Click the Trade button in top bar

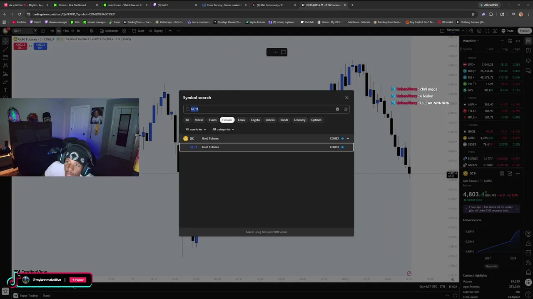click(x=508, y=31)
